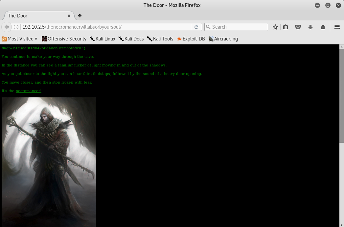The width and height of the screenshot is (344, 227).
Task: Select the tab labeled The Door
Action: pos(33,15)
